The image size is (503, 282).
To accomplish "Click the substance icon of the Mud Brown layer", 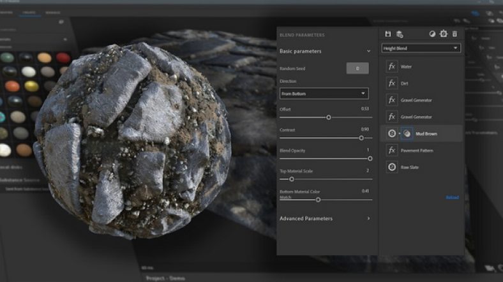I will coord(392,133).
